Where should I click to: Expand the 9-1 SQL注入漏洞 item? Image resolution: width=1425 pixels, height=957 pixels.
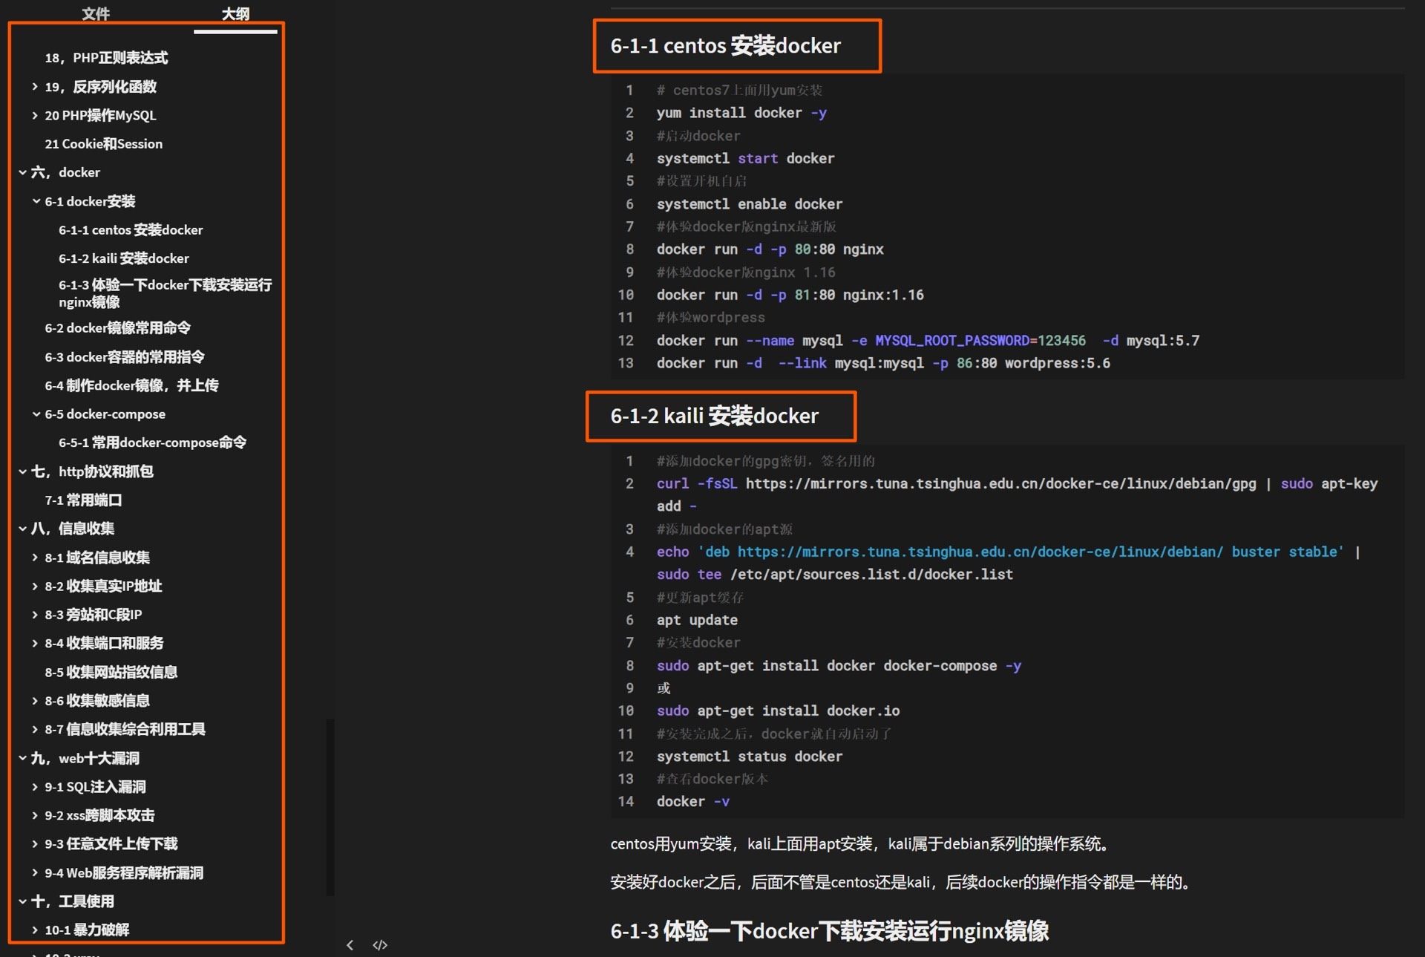[35, 786]
